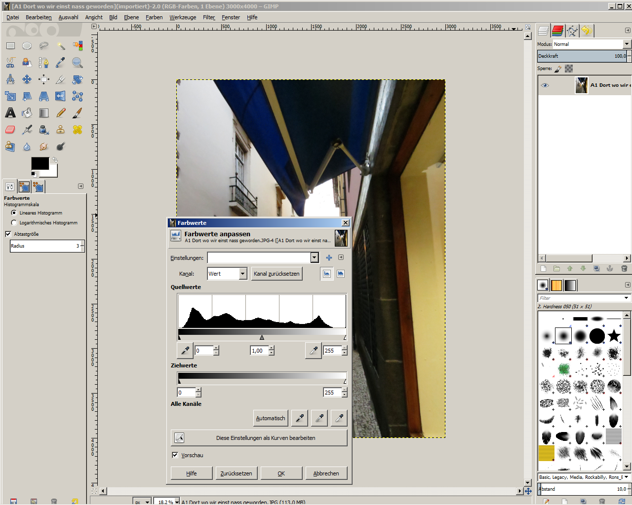Switch to the Channels tab
Image resolution: width=632 pixels, height=505 pixels.
(x=558, y=31)
